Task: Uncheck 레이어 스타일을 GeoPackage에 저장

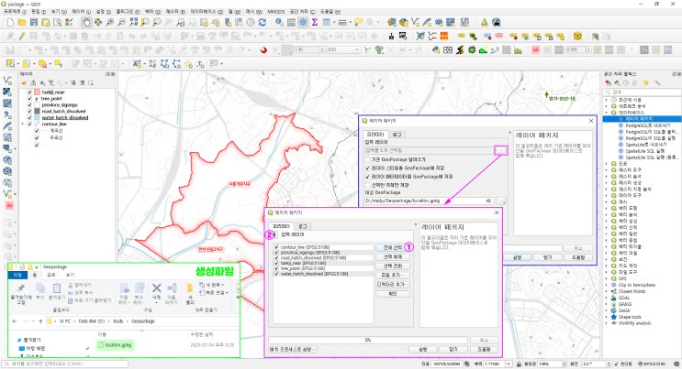Action: [x=368, y=168]
